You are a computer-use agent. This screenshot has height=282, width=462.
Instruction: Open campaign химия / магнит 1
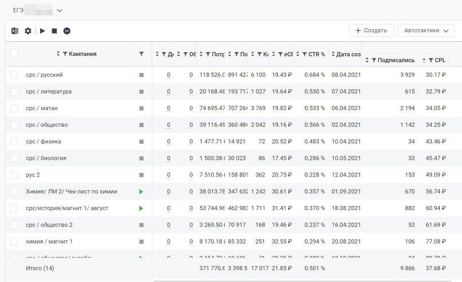click(49, 241)
